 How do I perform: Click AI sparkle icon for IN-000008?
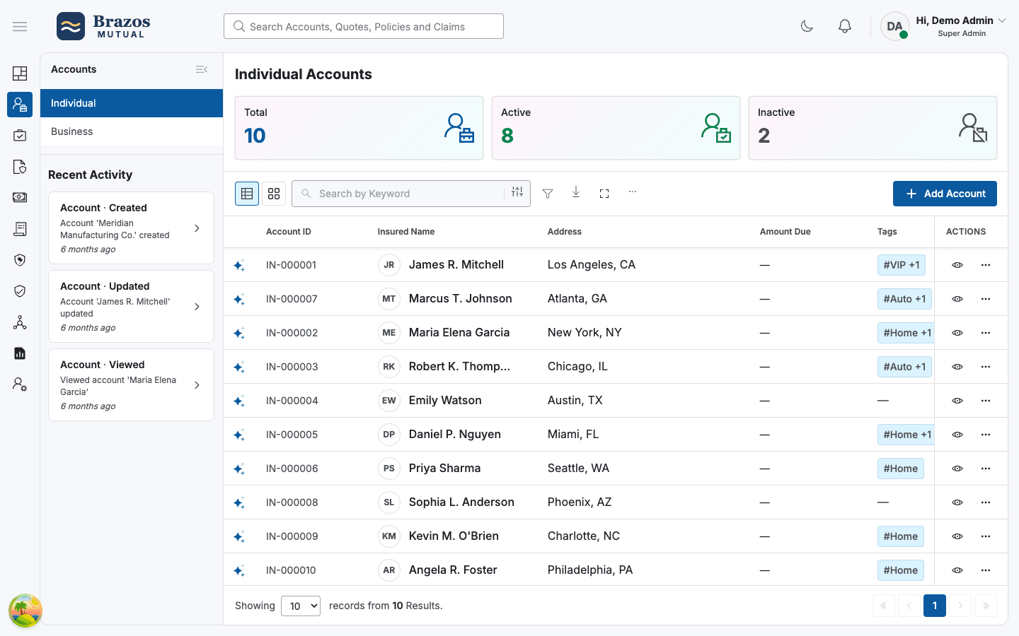click(x=239, y=502)
